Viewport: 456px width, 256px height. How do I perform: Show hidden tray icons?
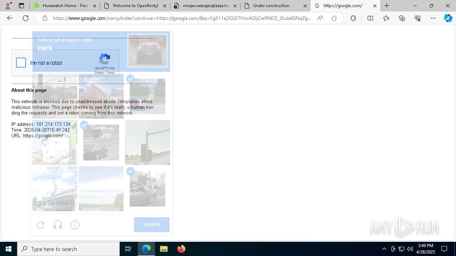(384, 249)
